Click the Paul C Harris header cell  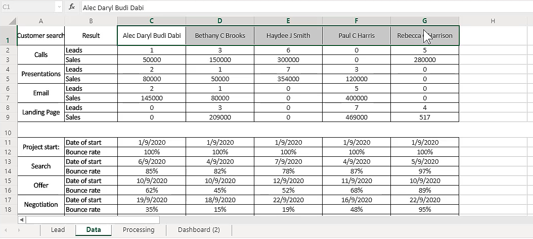pyautogui.click(x=356, y=35)
